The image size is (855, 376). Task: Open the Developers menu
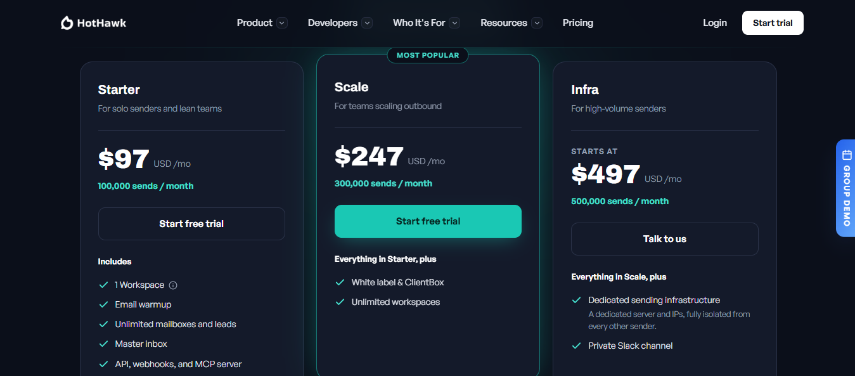tap(340, 23)
